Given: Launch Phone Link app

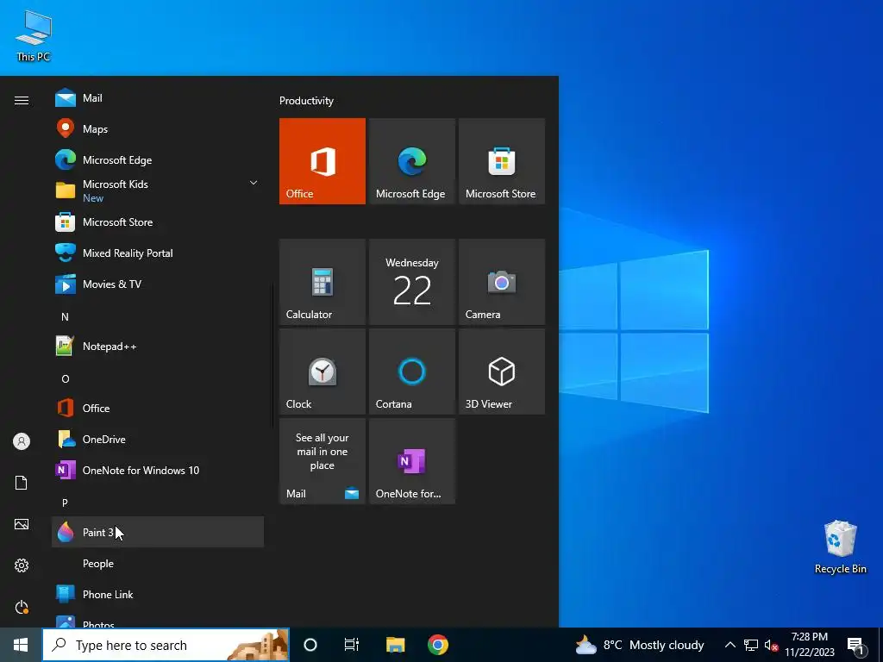Looking at the screenshot, I should tap(158, 594).
